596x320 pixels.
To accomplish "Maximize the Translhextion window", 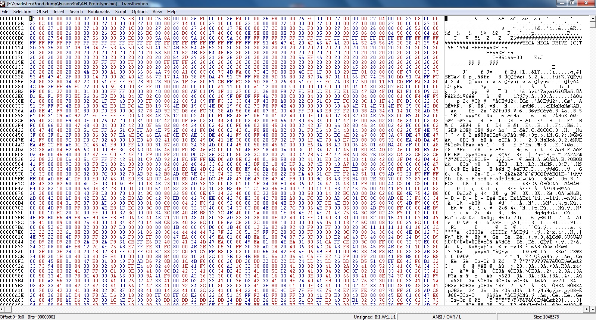I will (x=571, y=3).
